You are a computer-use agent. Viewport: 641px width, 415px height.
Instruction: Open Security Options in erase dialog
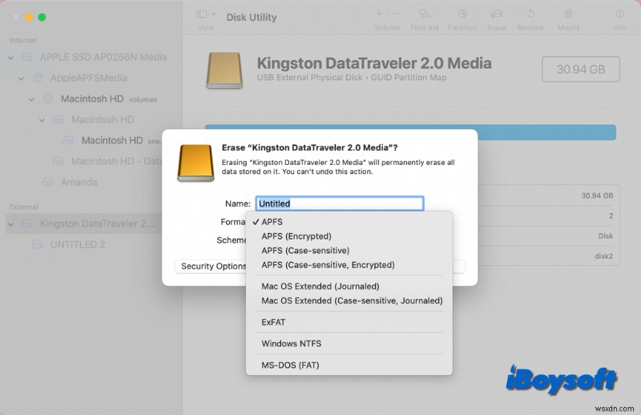[x=211, y=266]
